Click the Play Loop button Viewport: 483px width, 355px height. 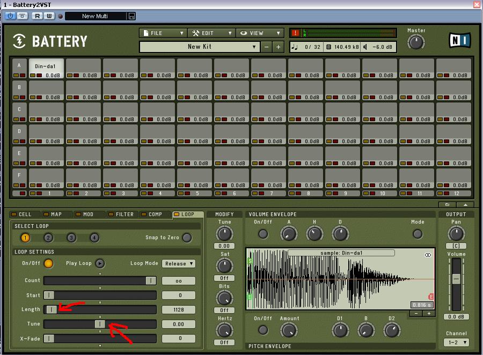(100, 263)
